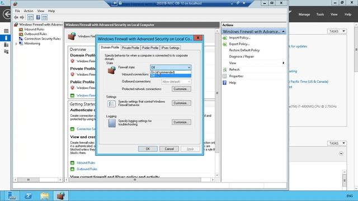358x201 pixels.
Task: Select Inbound Rules in the tree
Action: click(34, 29)
